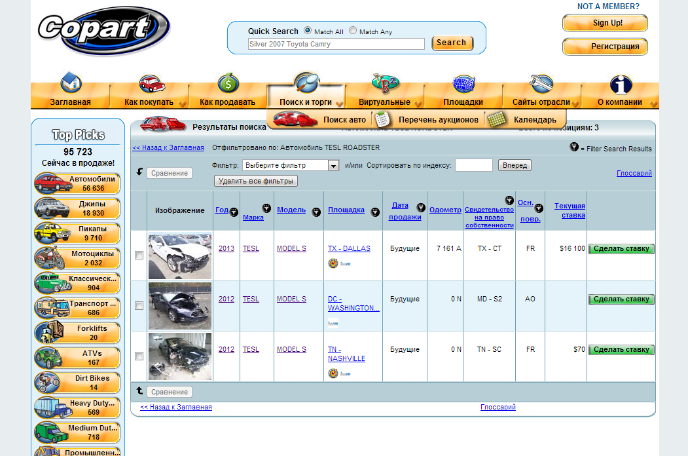Image resolution: width=688 pixels, height=456 pixels.
Task: Click the filter icon above Марка column
Action: tap(266, 208)
